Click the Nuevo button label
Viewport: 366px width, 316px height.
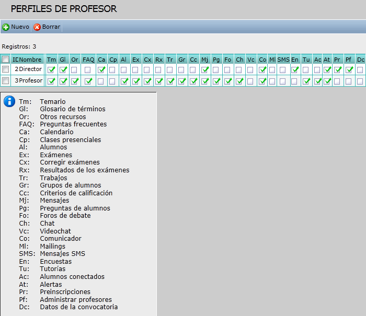point(20,27)
